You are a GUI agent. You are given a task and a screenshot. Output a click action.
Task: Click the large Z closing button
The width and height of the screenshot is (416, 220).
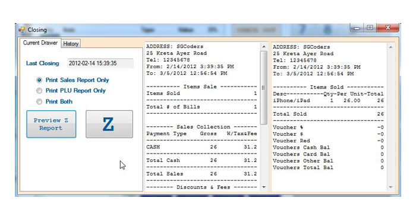tap(109, 124)
